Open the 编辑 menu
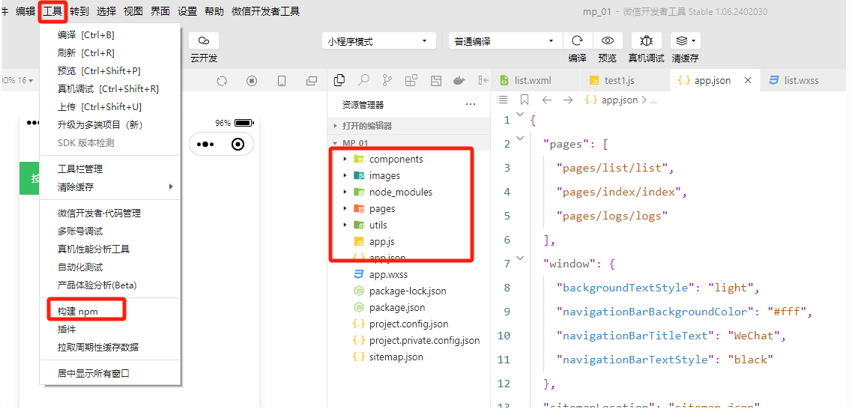Image resolution: width=852 pixels, height=409 pixels. 25,11
